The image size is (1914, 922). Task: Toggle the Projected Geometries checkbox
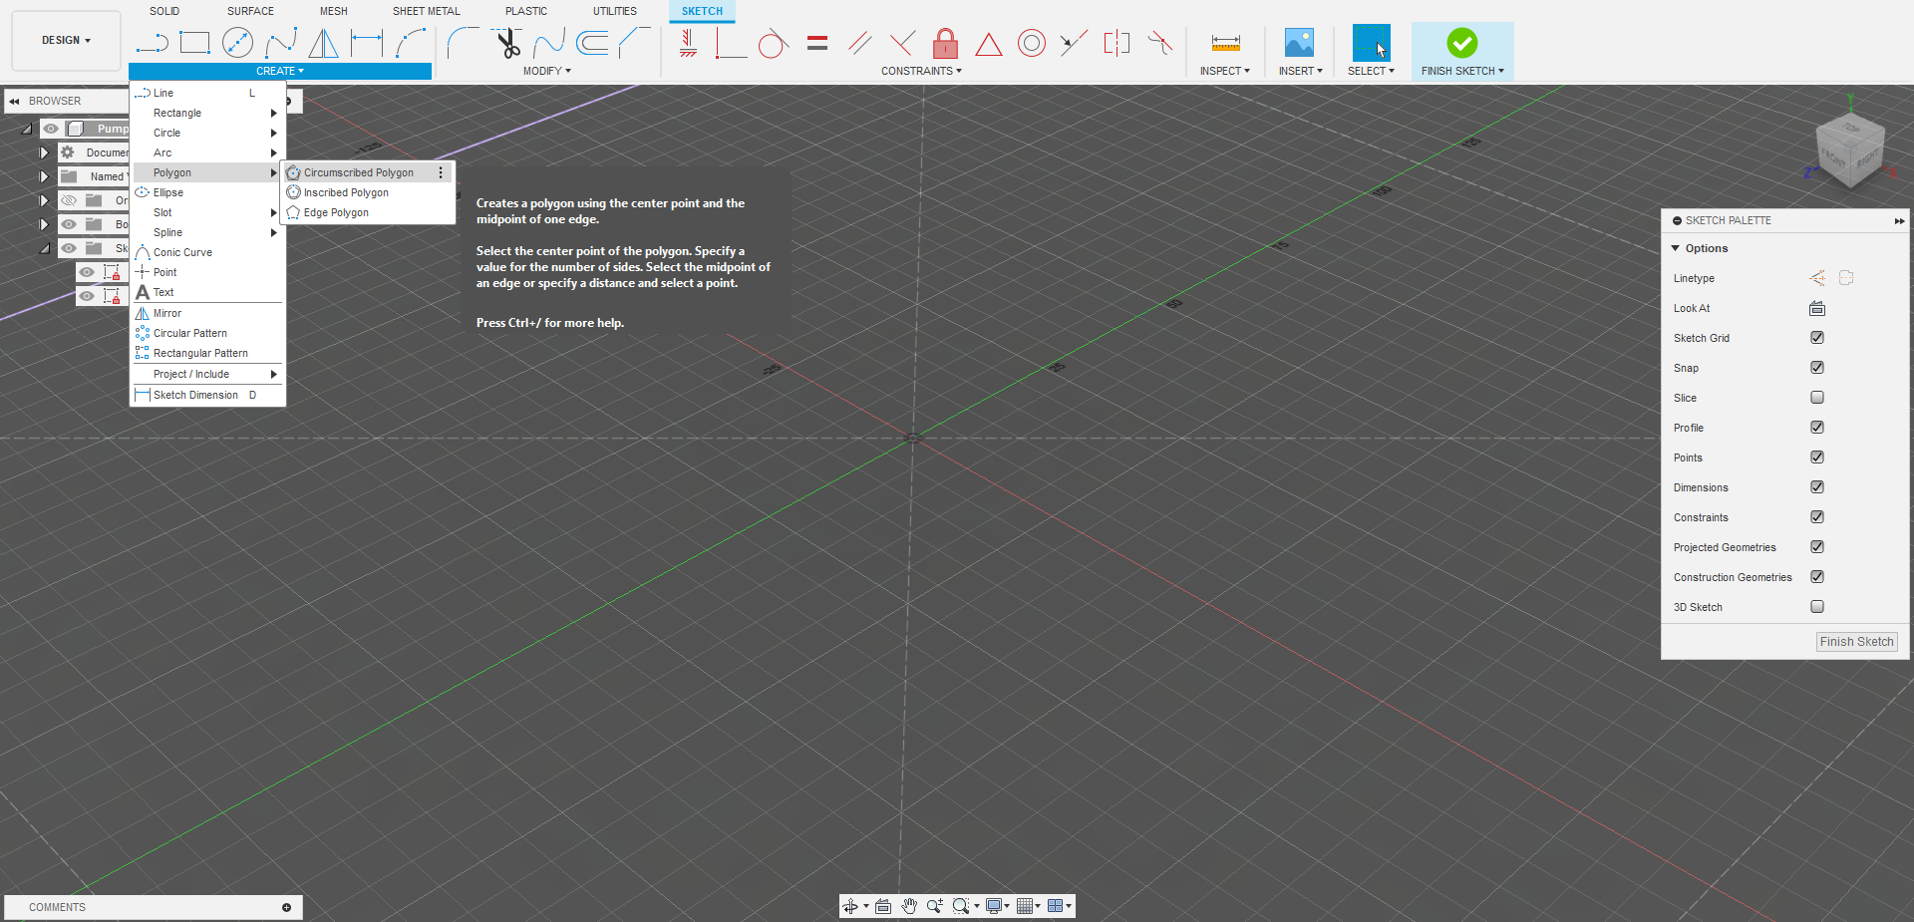[x=1817, y=547]
